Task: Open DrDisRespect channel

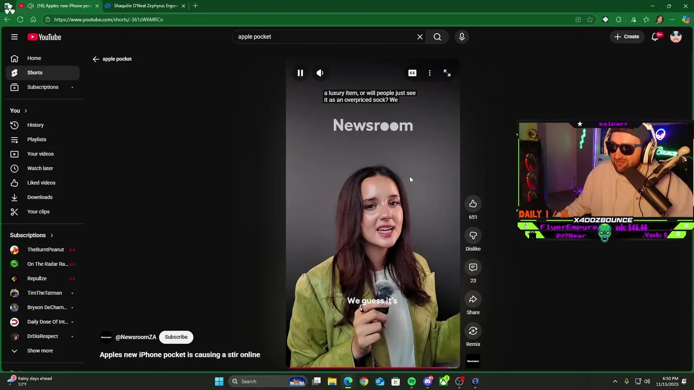Action: pos(42,336)
